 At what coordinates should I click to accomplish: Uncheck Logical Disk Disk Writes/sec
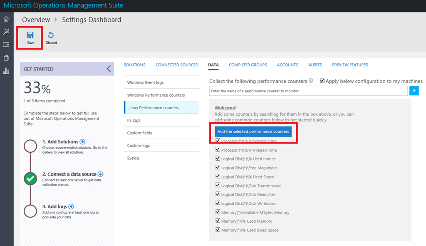218,203
